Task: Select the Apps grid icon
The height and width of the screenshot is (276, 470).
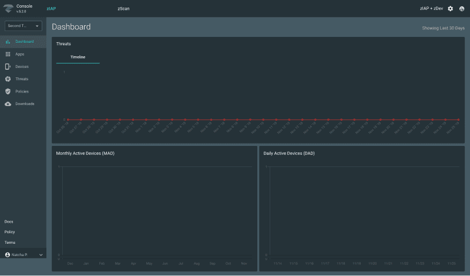Action: [x=8, y=54]
